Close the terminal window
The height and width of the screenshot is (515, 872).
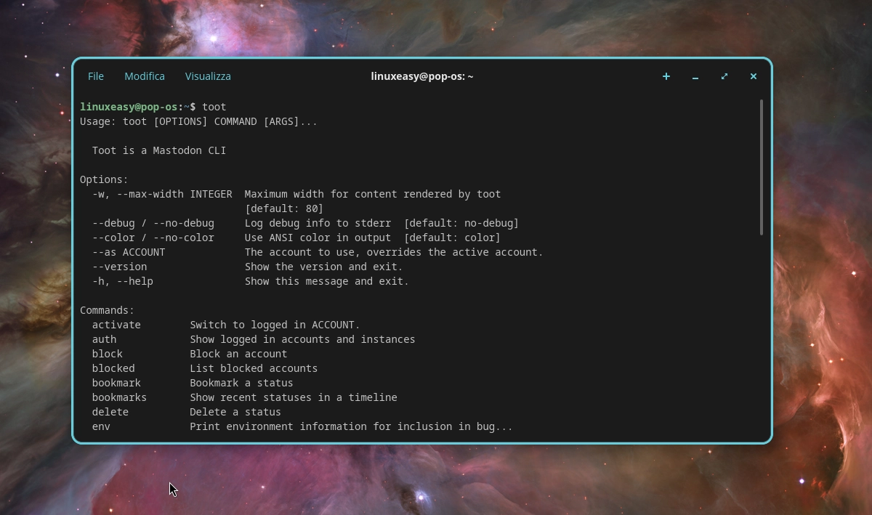click(x=754, y=76)
